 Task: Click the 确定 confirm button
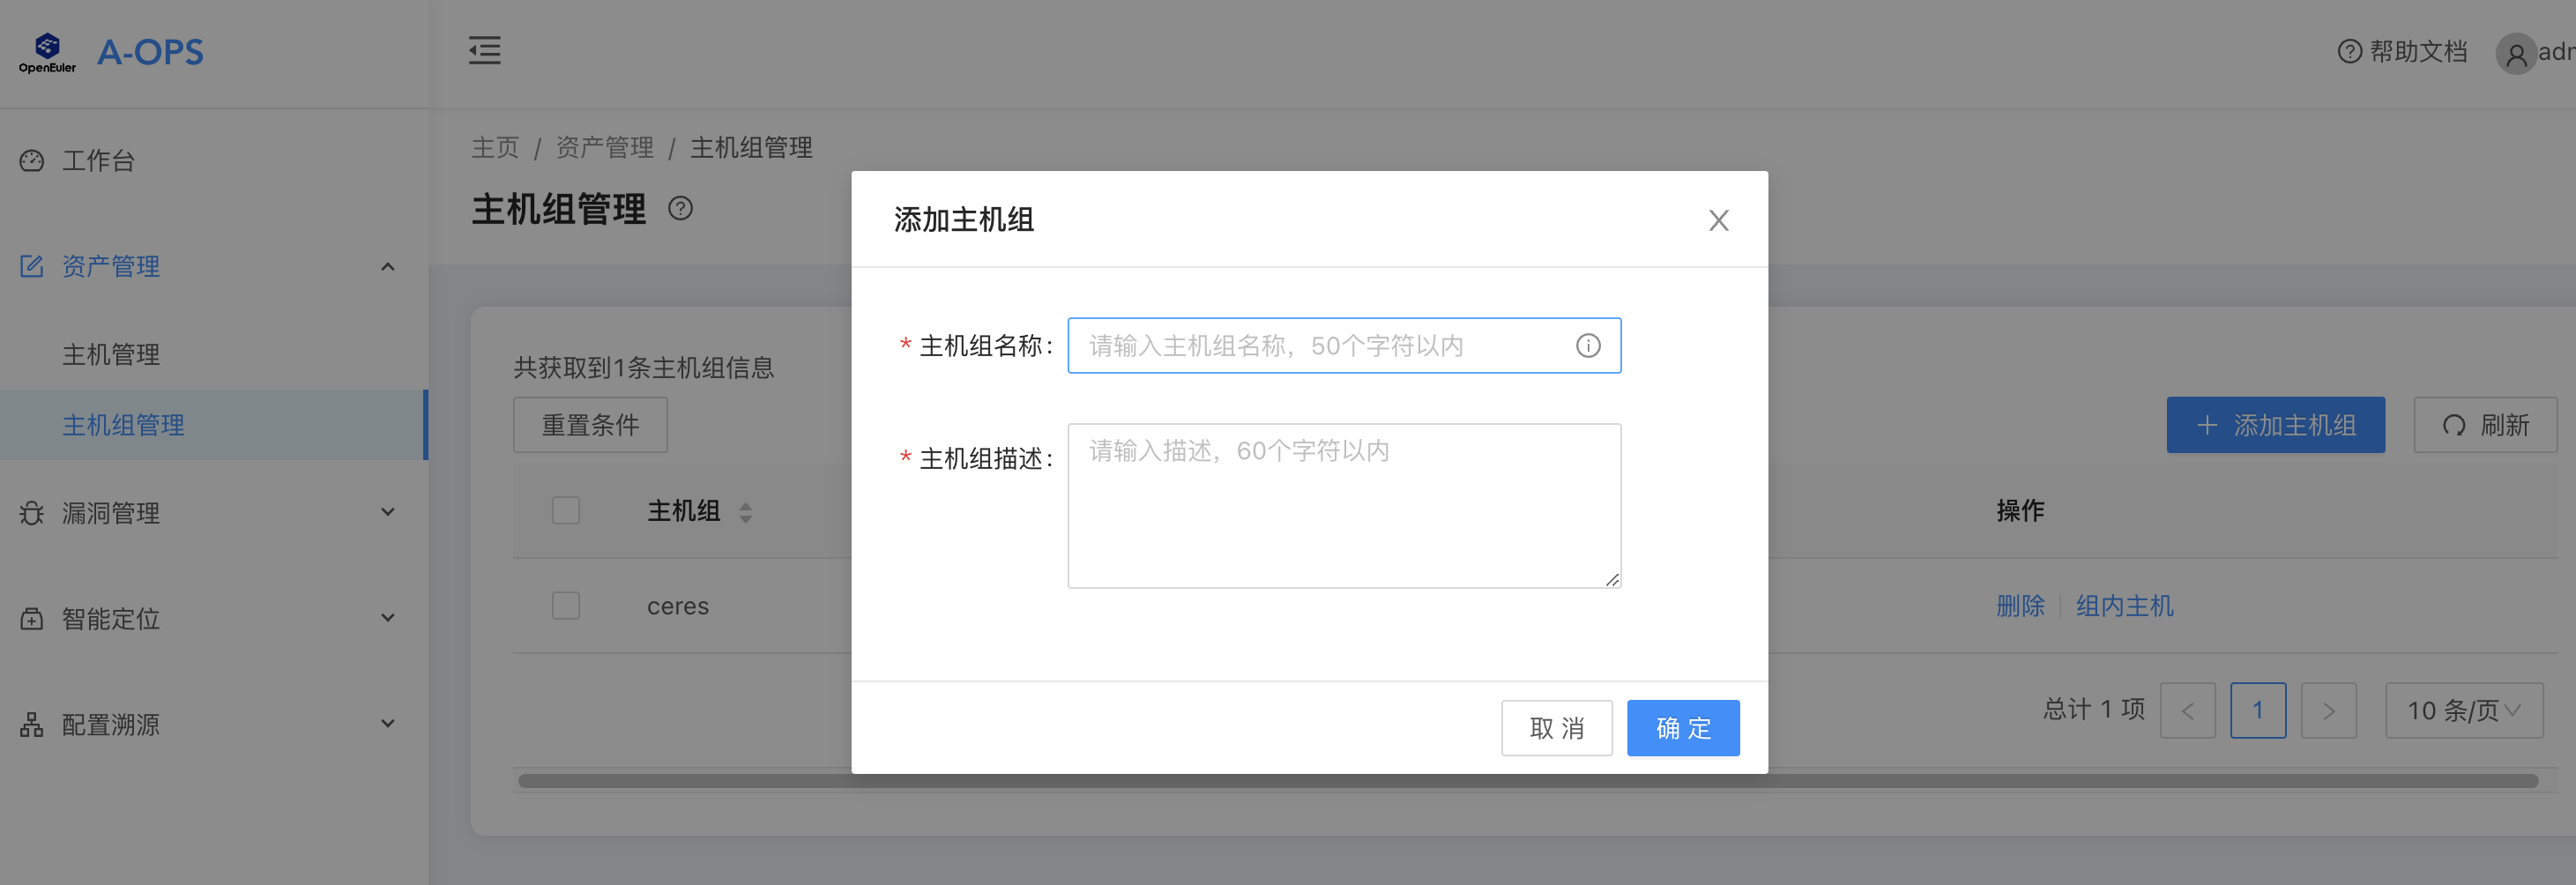pos(1683,728)
